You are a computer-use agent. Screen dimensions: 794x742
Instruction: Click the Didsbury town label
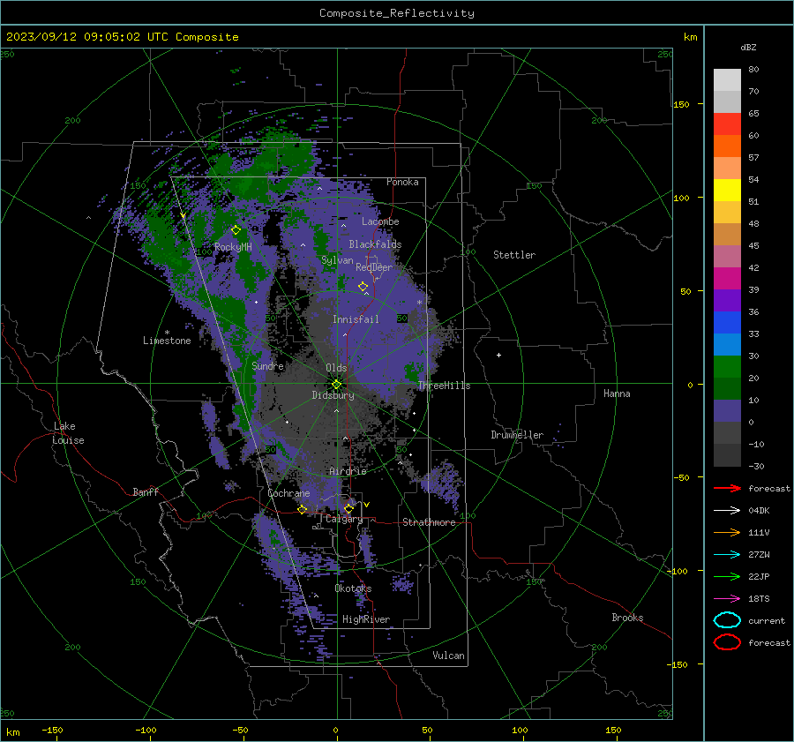point(333,395)
